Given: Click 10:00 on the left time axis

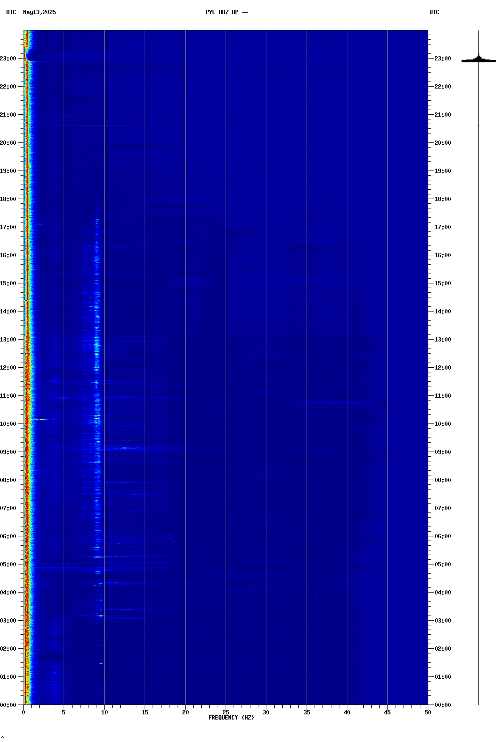Looking at the screenshot, I should click(8, 424).
